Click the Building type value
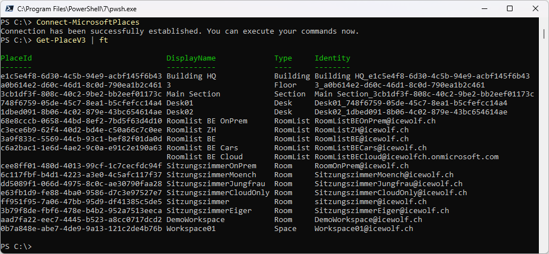The image size is (549, 254). coord(292,76)
